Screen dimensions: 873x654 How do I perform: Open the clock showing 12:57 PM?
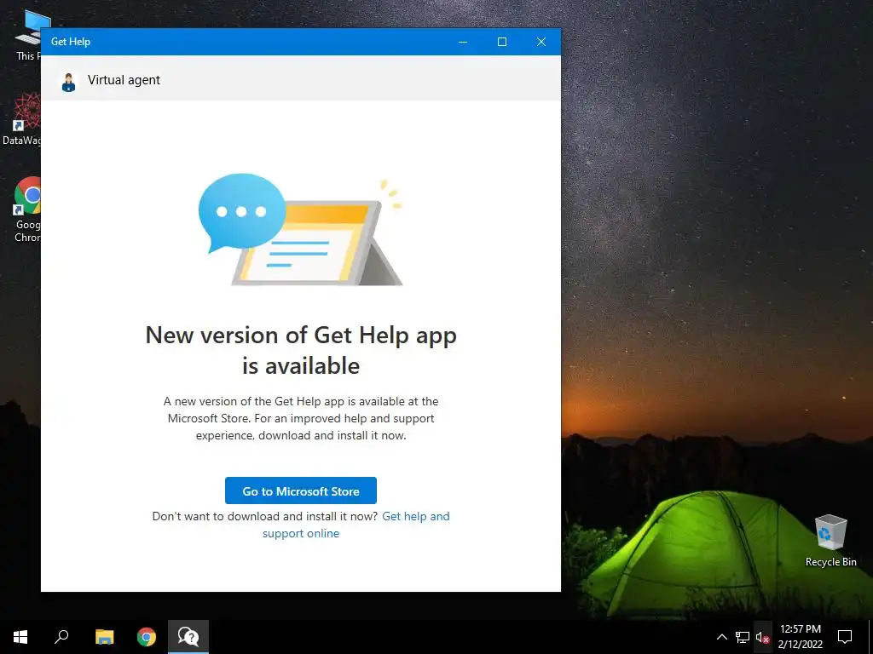coord(800,637)
